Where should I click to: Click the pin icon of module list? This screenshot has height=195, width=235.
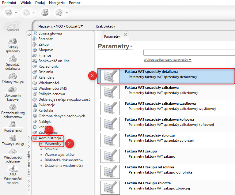[29, 35]
